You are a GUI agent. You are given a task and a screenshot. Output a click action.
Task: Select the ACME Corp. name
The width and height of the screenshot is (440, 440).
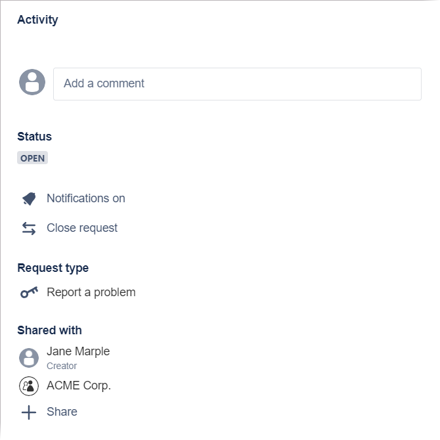point(79,385)
